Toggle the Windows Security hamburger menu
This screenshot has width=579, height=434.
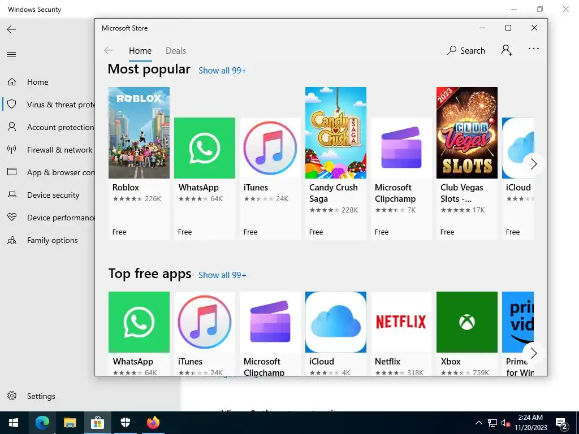11,55
